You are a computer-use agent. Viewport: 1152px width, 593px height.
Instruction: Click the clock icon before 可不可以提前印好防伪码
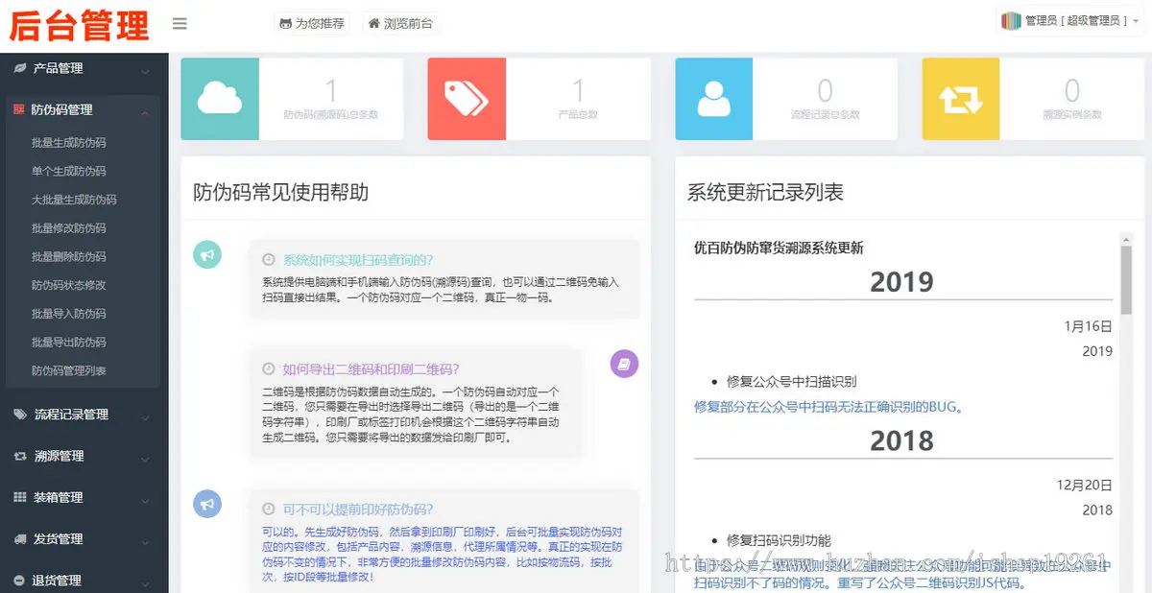[x=269, y=510]
